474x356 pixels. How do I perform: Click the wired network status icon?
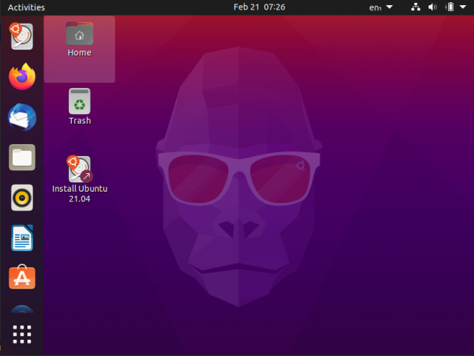pos(415,7)
